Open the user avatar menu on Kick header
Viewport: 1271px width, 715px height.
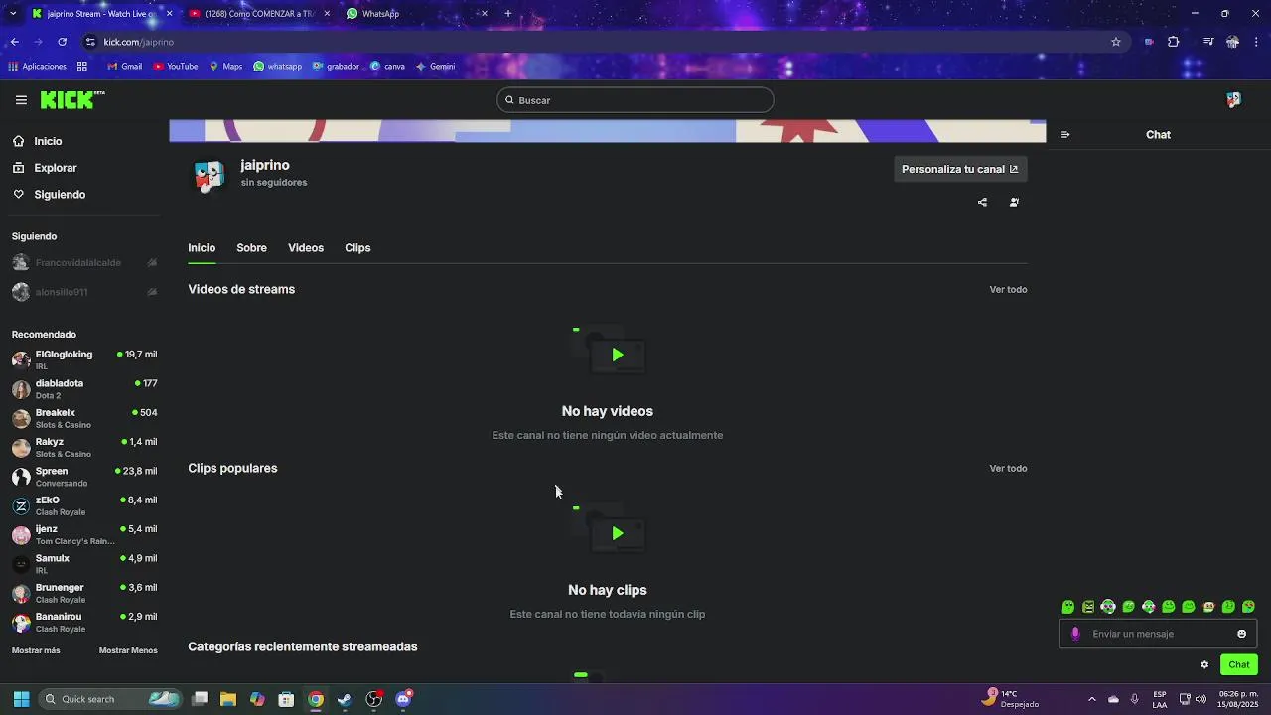pos(1233,100)
